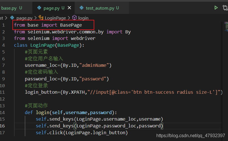228x141 pixels.
Task: Click 'LoginPage.username_loc' on line 15
Action: [x=106, y=119]
